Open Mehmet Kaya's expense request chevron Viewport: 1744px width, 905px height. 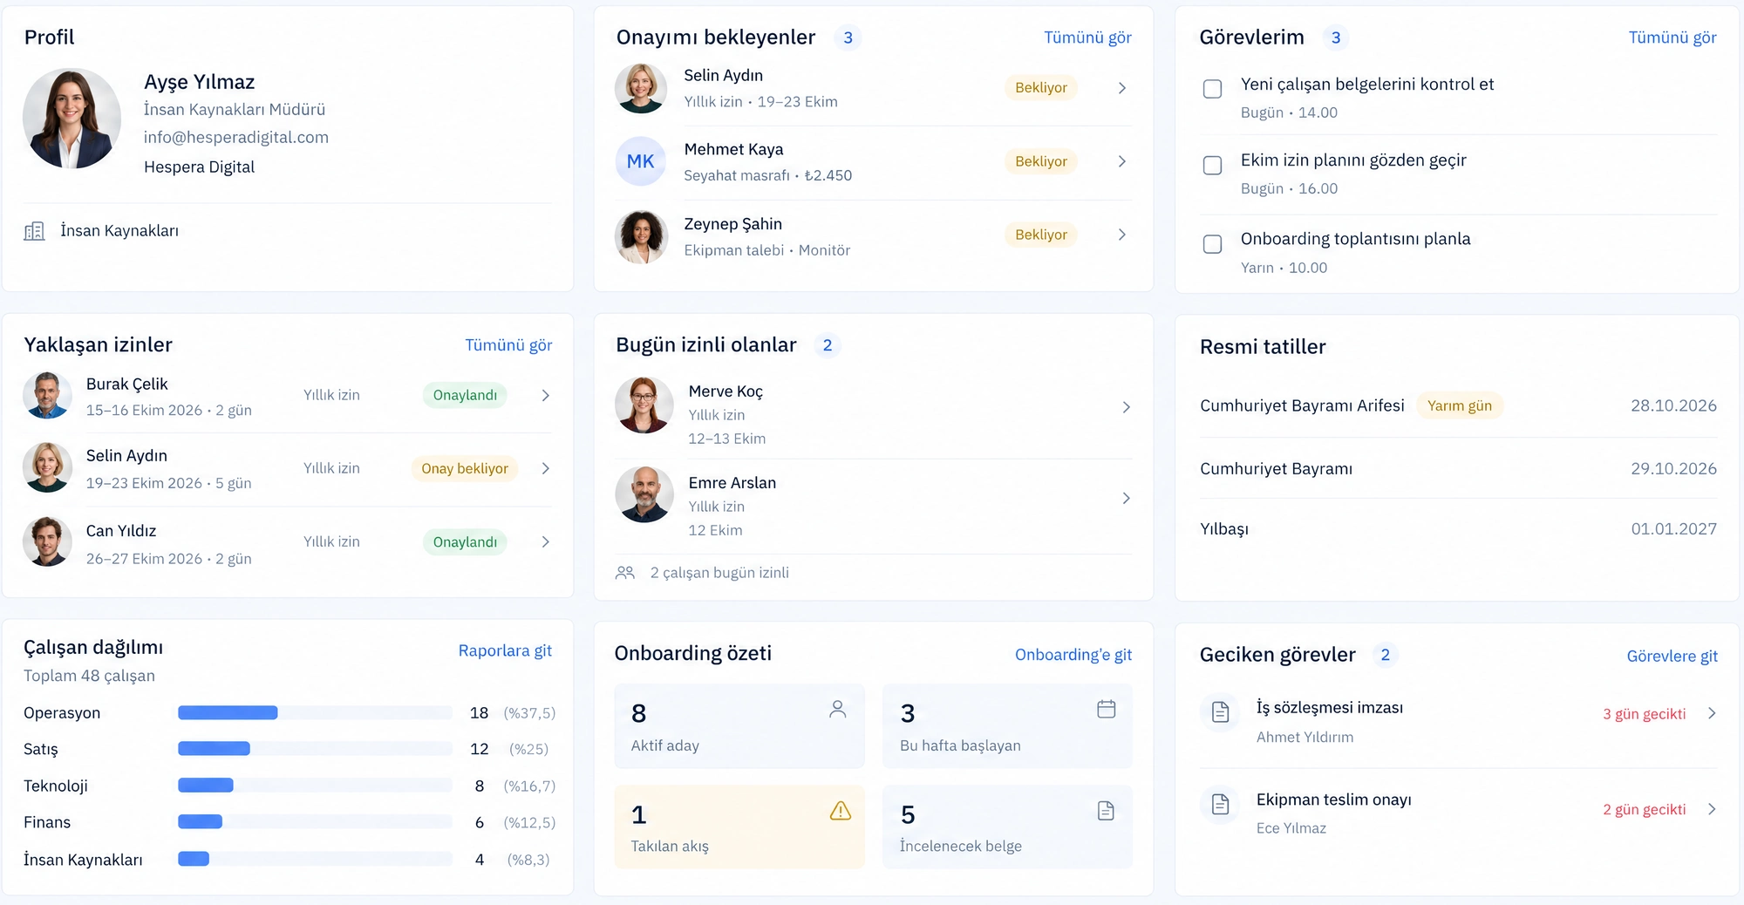[1122, 161]
